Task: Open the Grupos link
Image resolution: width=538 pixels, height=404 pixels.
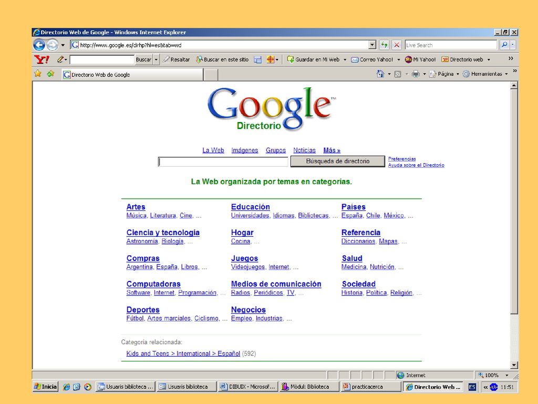Action: [x=275, y=150]
